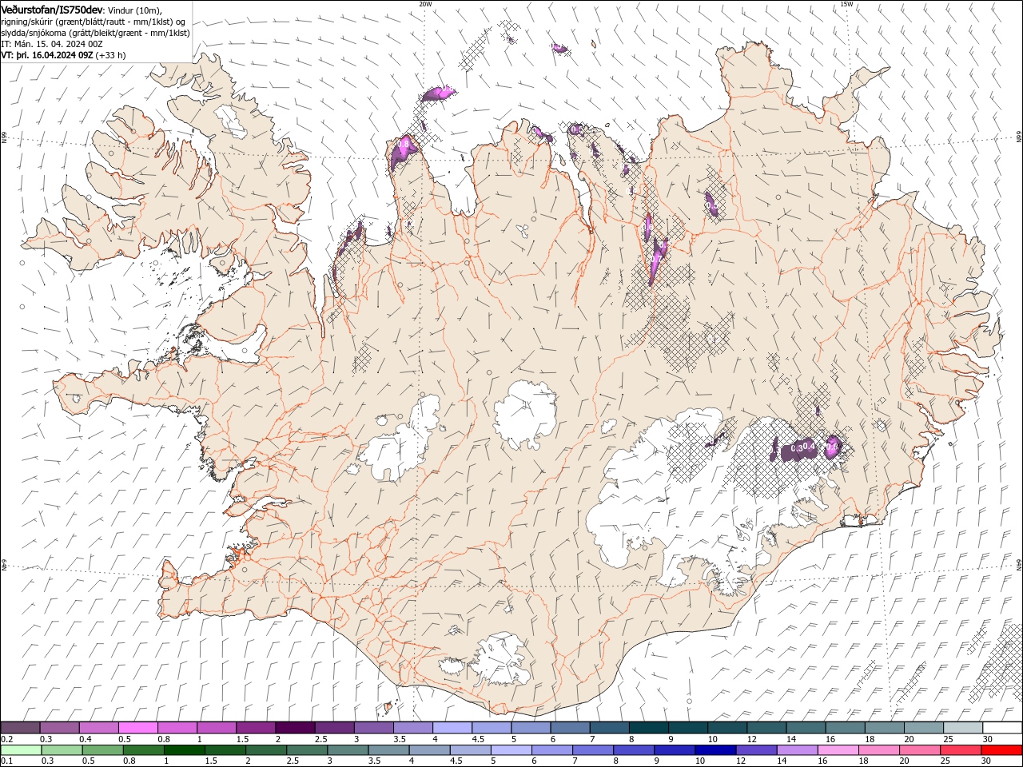Pick lower legend swatch starting at 0.5

(x=102, y=750)
